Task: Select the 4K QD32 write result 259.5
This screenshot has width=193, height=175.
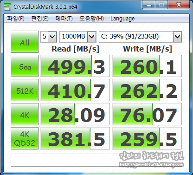Action: tap(147, 138)
